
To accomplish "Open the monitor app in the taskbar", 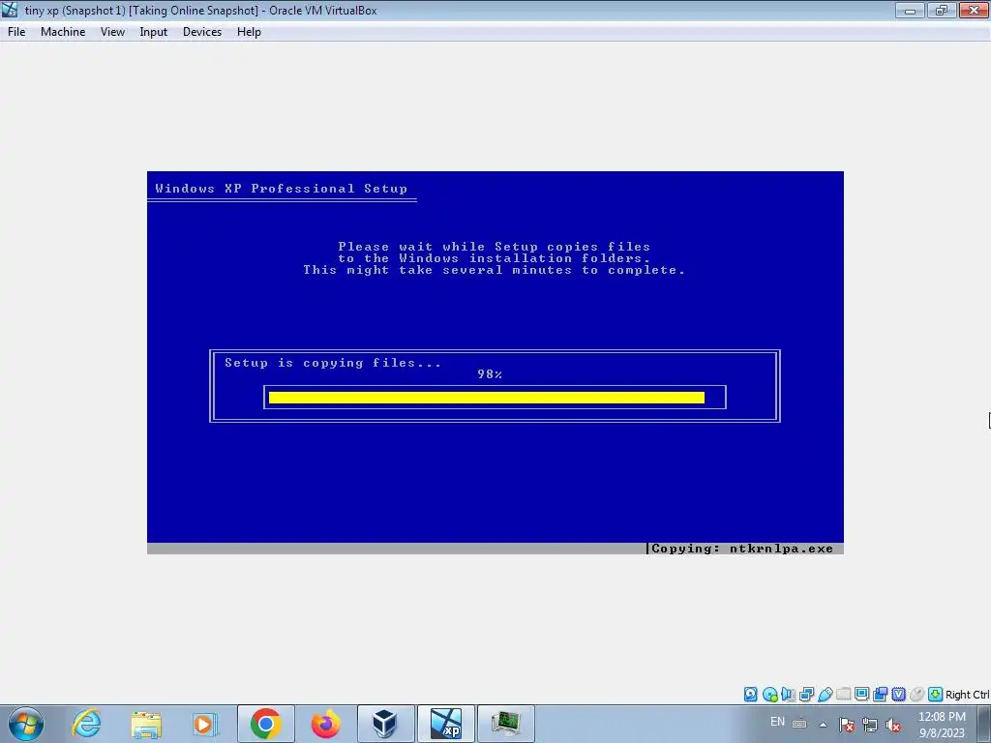I will click(505, 724).
